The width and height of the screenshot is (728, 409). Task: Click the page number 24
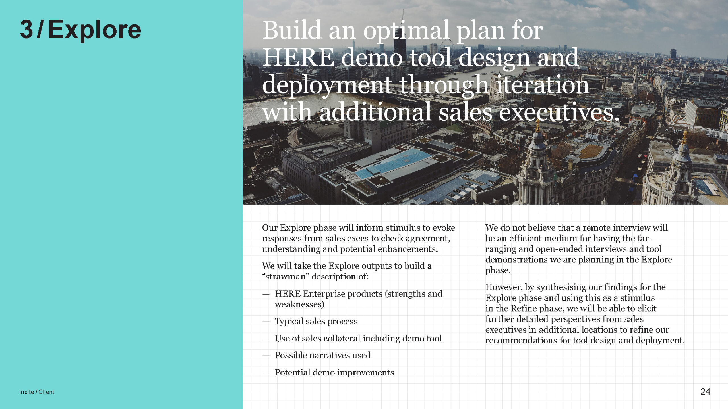point(705,392)
